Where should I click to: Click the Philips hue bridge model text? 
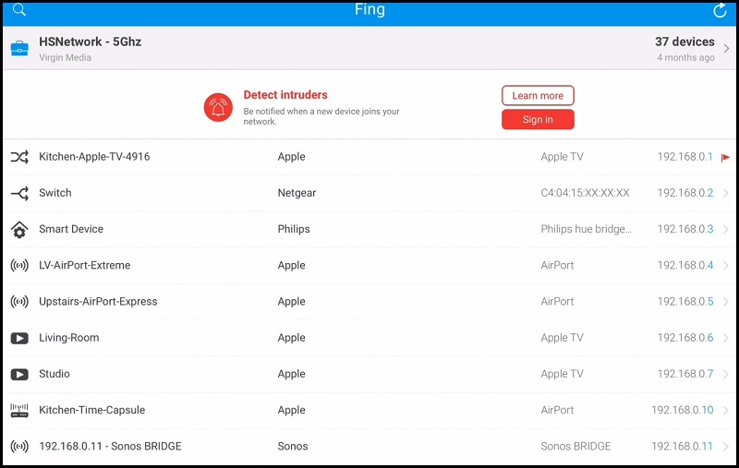click(586, 229)
